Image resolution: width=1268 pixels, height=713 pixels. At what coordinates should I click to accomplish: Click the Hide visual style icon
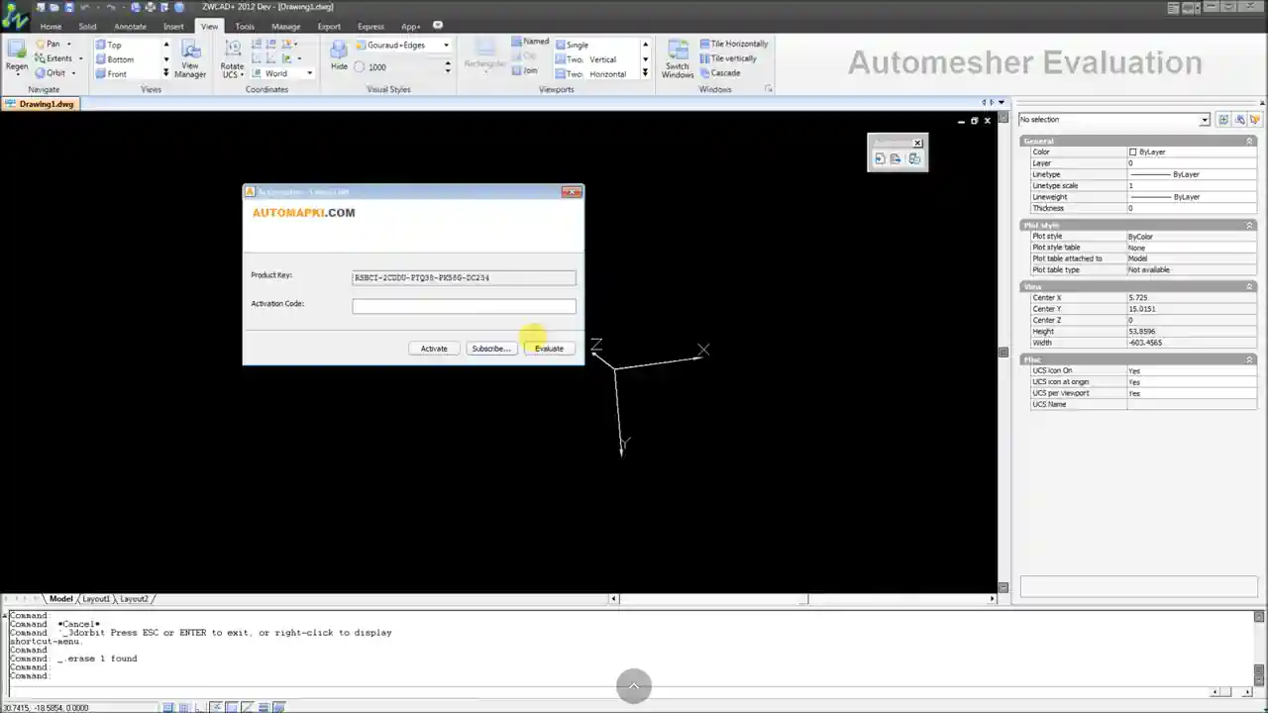[339, 50]
